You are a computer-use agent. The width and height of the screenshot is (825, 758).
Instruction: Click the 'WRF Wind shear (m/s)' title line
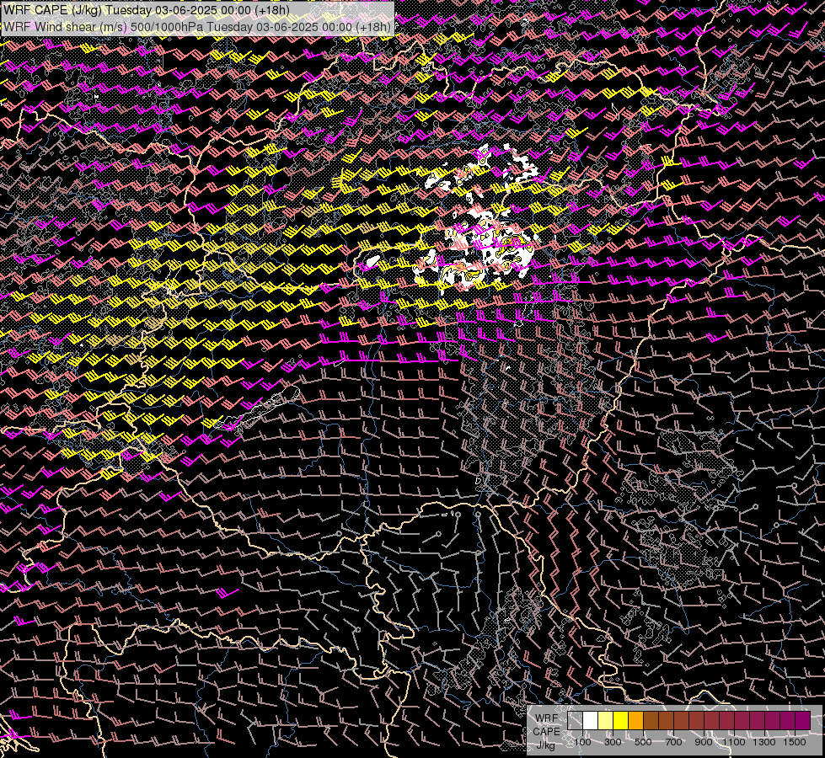(x=197, y=27)
